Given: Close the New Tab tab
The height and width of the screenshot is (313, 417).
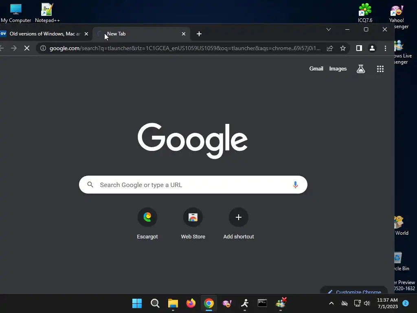Looking at the screenshot, I should coord(184,34).
